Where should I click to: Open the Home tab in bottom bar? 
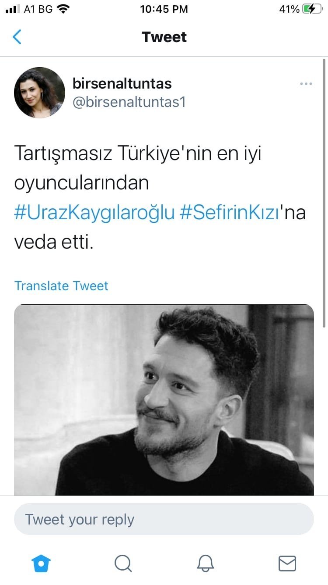[x=42, y=563]
